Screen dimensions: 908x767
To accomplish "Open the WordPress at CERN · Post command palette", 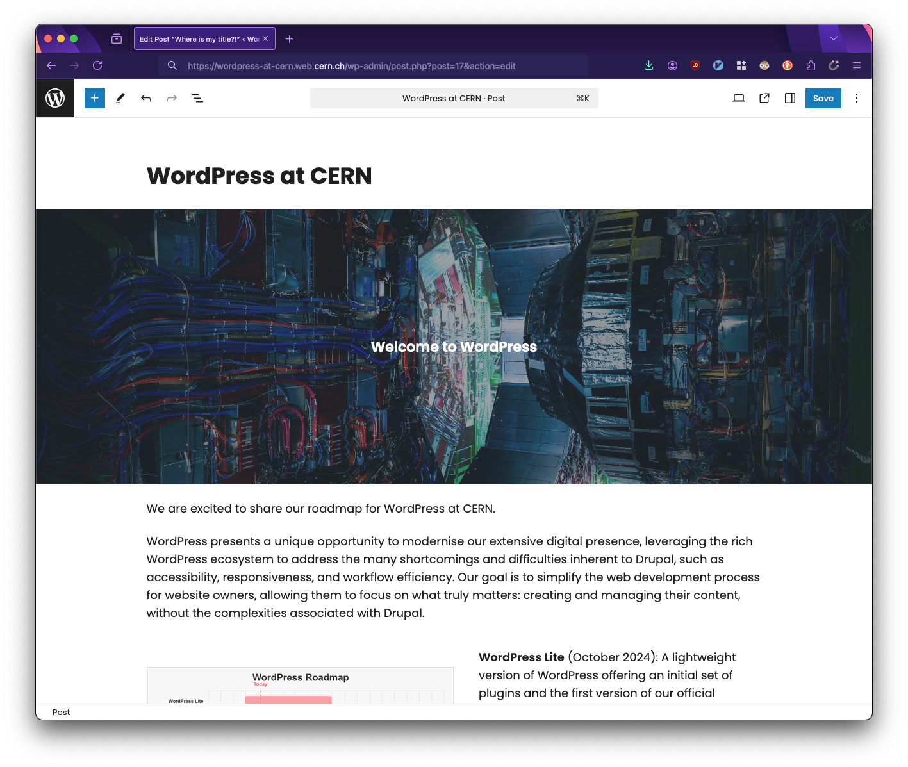I will click(454, 98).
